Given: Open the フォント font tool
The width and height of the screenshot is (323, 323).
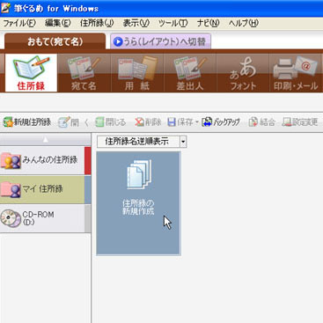Looking at the screenshot, I should [243, 73].
